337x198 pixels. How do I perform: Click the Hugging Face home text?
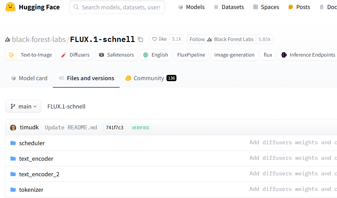(x=39, y=7)
